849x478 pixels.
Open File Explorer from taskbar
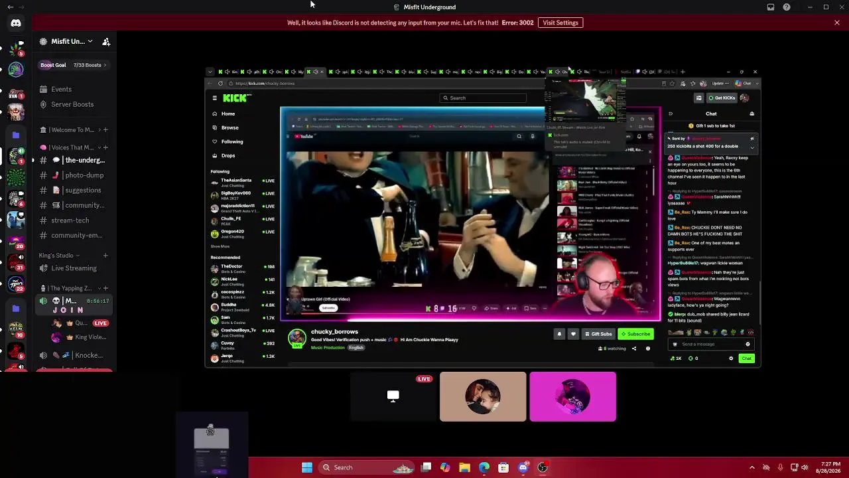click(x=464, y=467)
